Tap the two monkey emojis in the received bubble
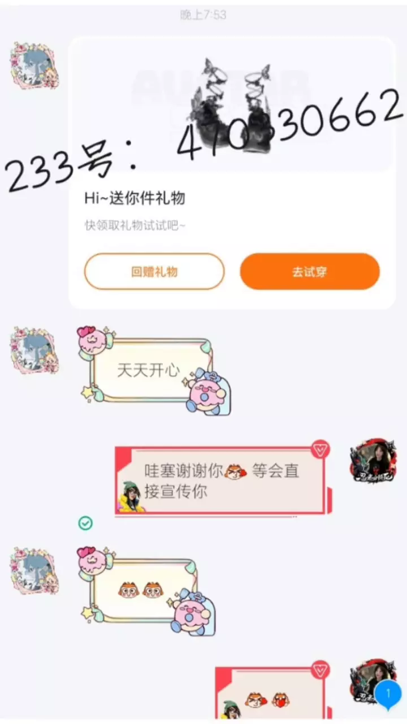This screenshot has width=407, height=724. (140, 591)
